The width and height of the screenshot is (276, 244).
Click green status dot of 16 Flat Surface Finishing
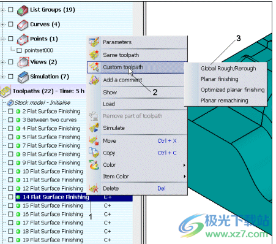click(18, 215)
